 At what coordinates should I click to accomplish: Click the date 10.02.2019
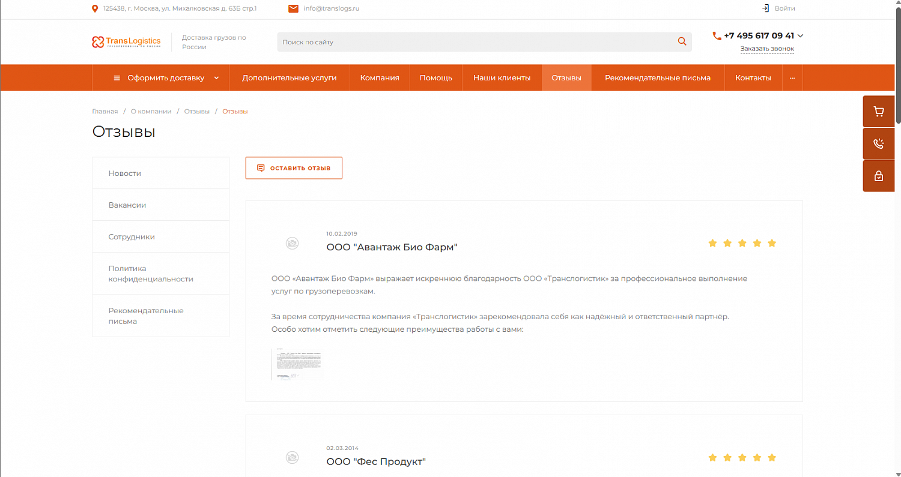(x=342, y=234)
